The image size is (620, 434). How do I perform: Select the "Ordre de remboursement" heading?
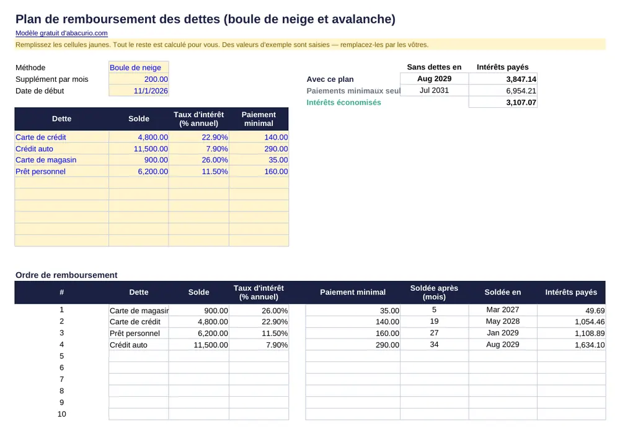coord(66,275)
